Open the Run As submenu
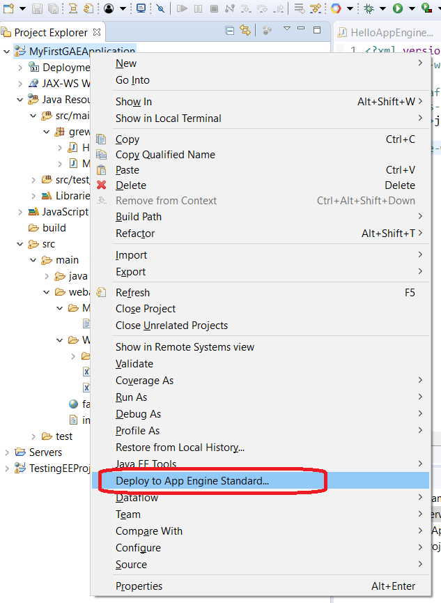 [x=132, y=397]
